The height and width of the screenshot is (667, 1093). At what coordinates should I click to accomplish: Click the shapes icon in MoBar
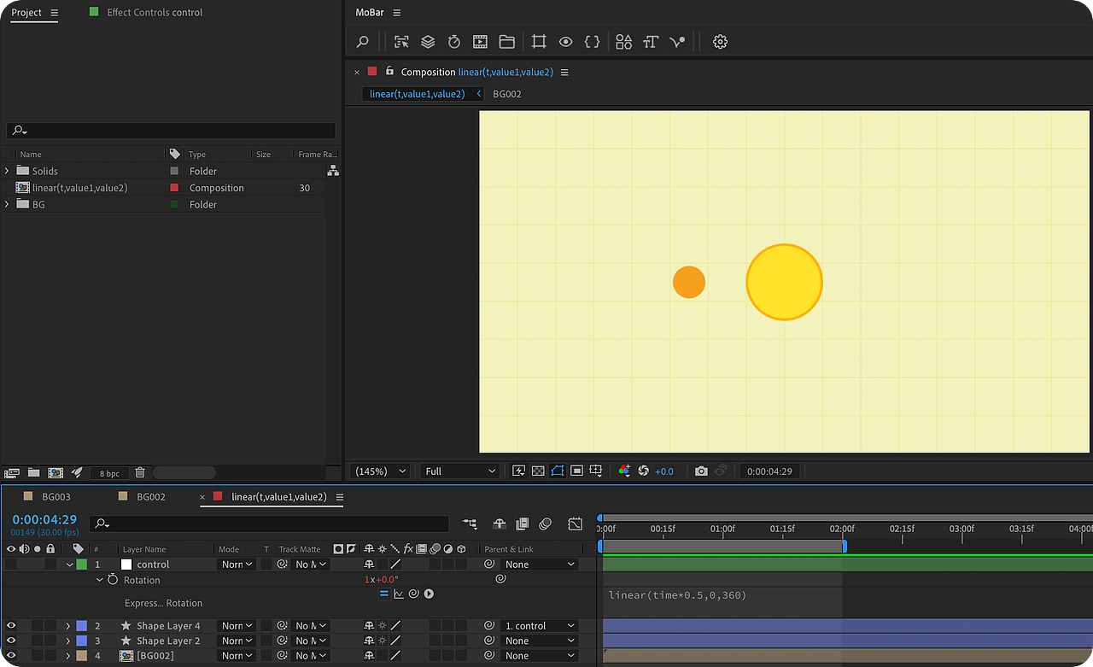[x=623, y=42]
